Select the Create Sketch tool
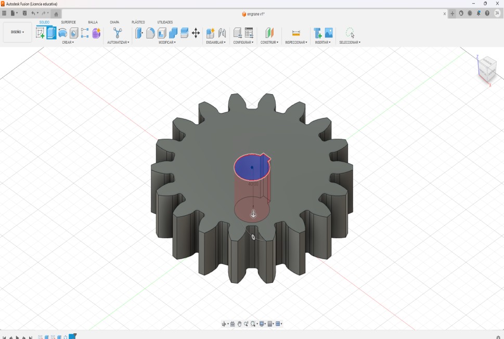 (40, 33)
